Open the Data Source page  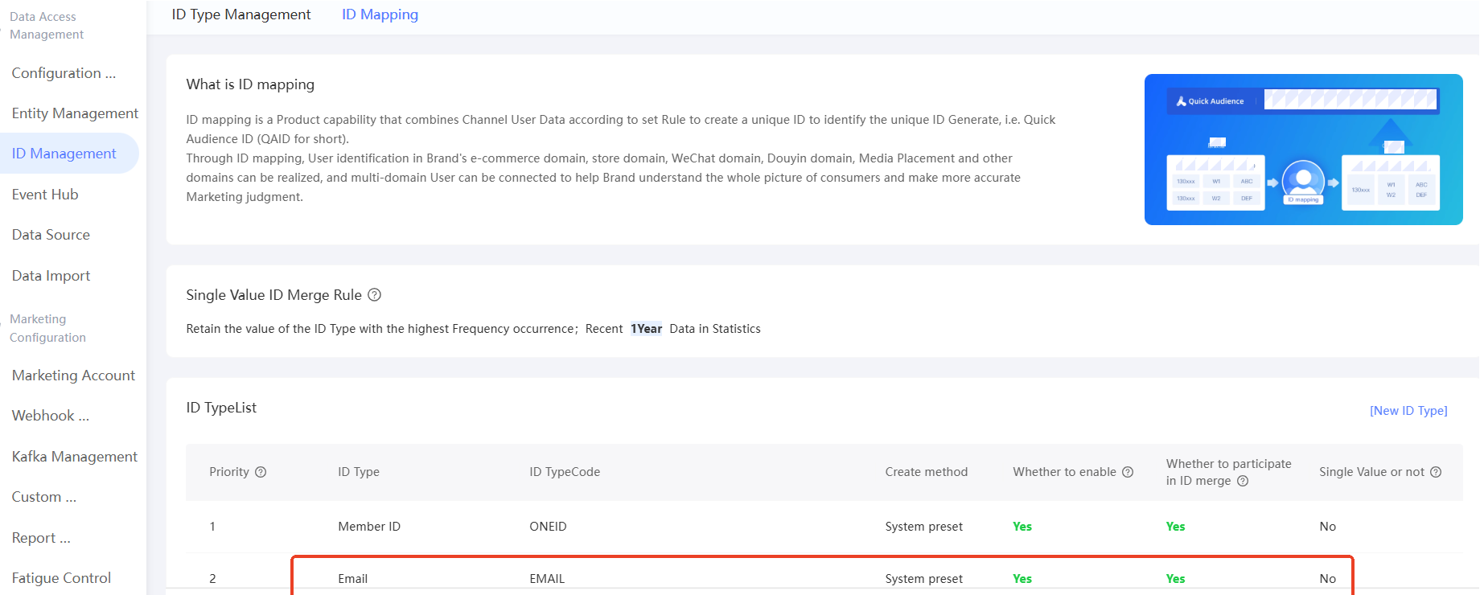(51, 235)
